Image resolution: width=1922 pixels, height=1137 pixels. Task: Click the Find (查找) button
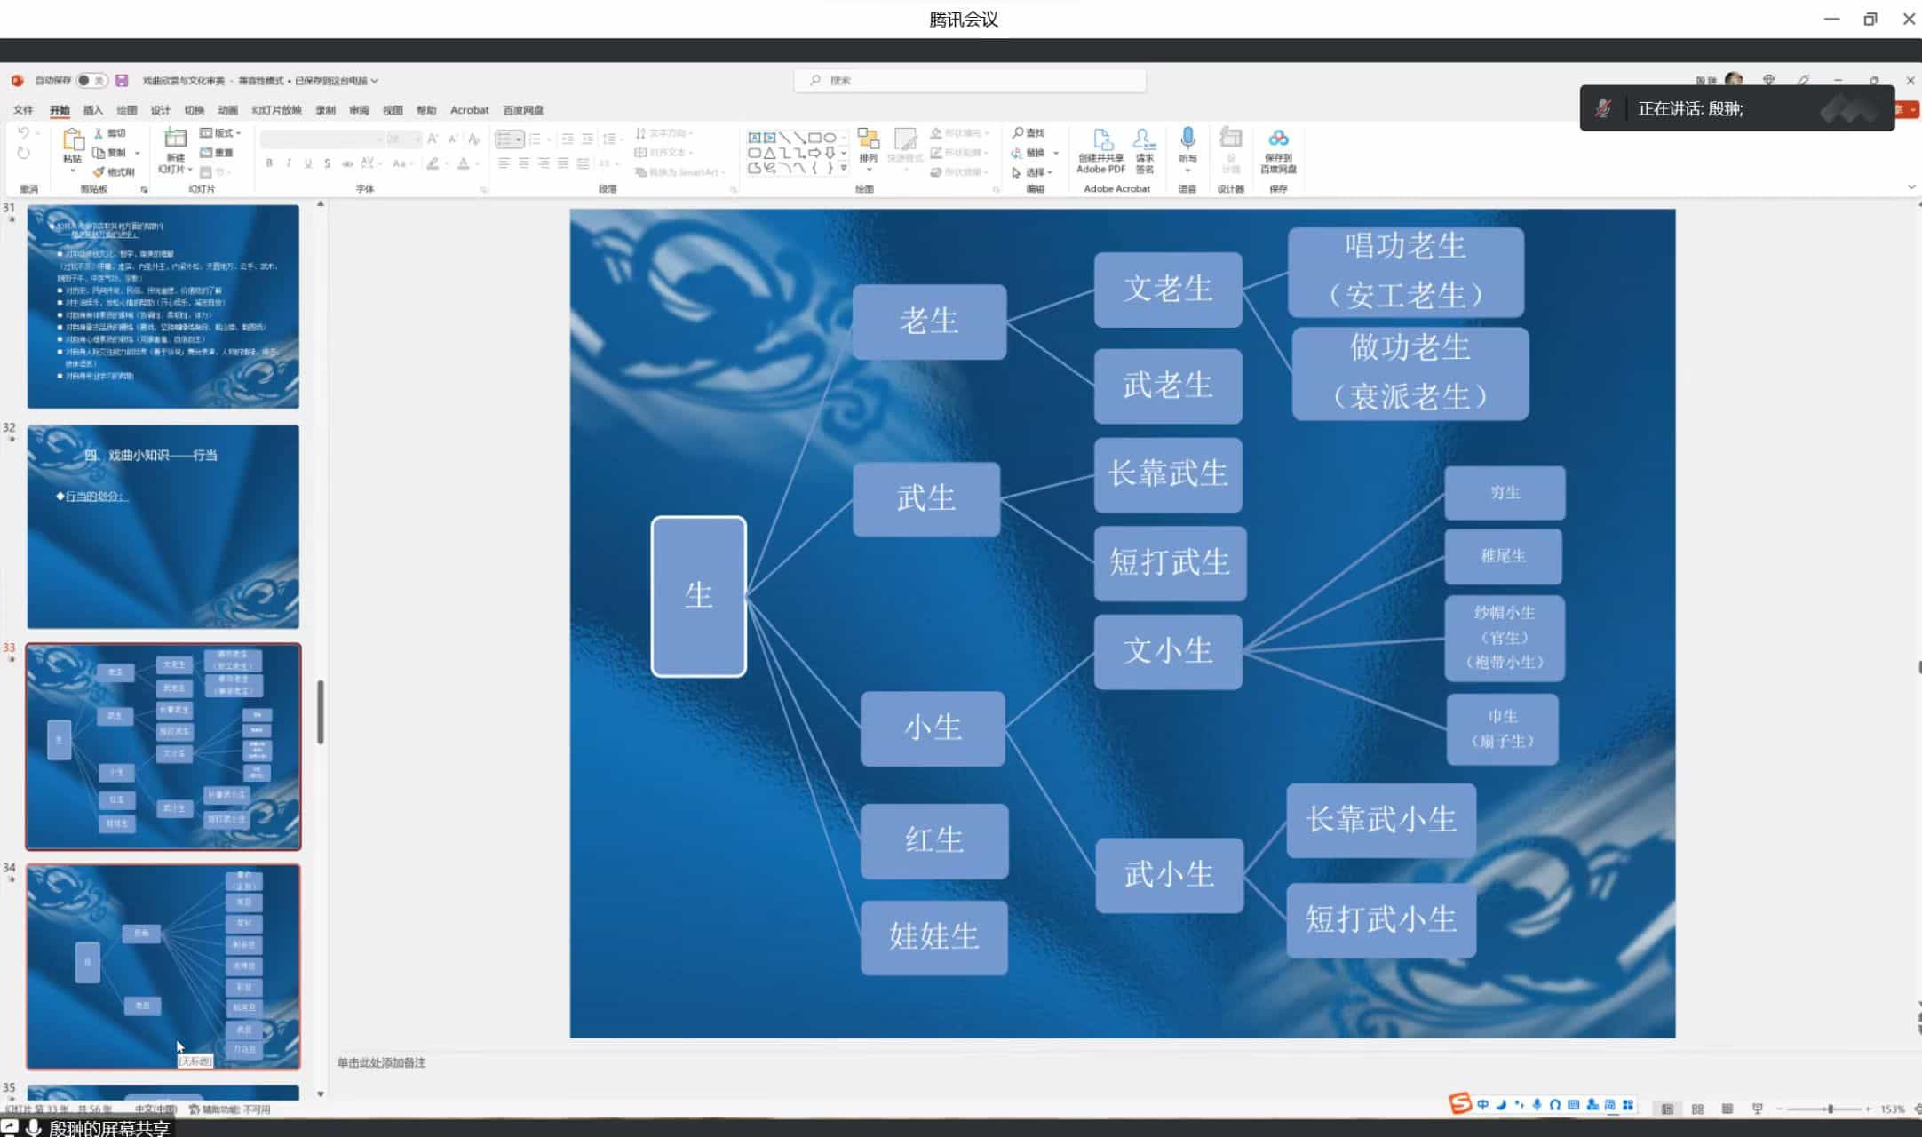point(1029,132)
